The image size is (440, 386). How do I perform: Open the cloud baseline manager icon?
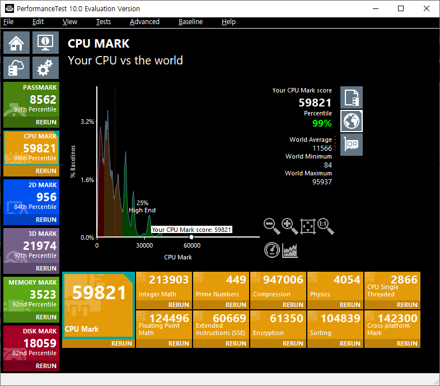point(16,68)
